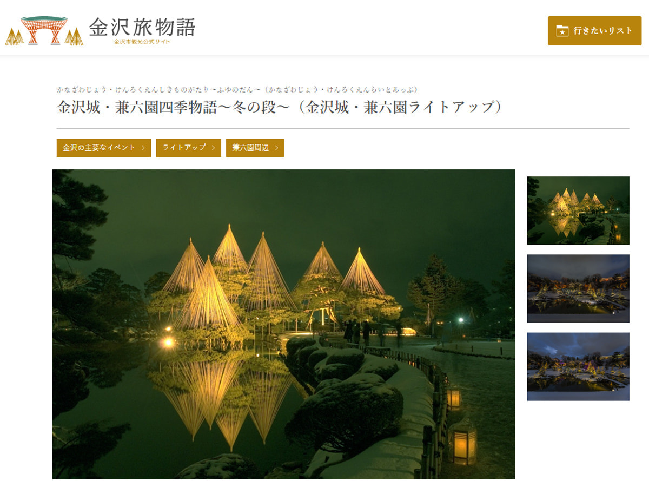Click the folder star icon in wishlist button
This screenshot has width=649, height=487.
[x=562, y=31]
